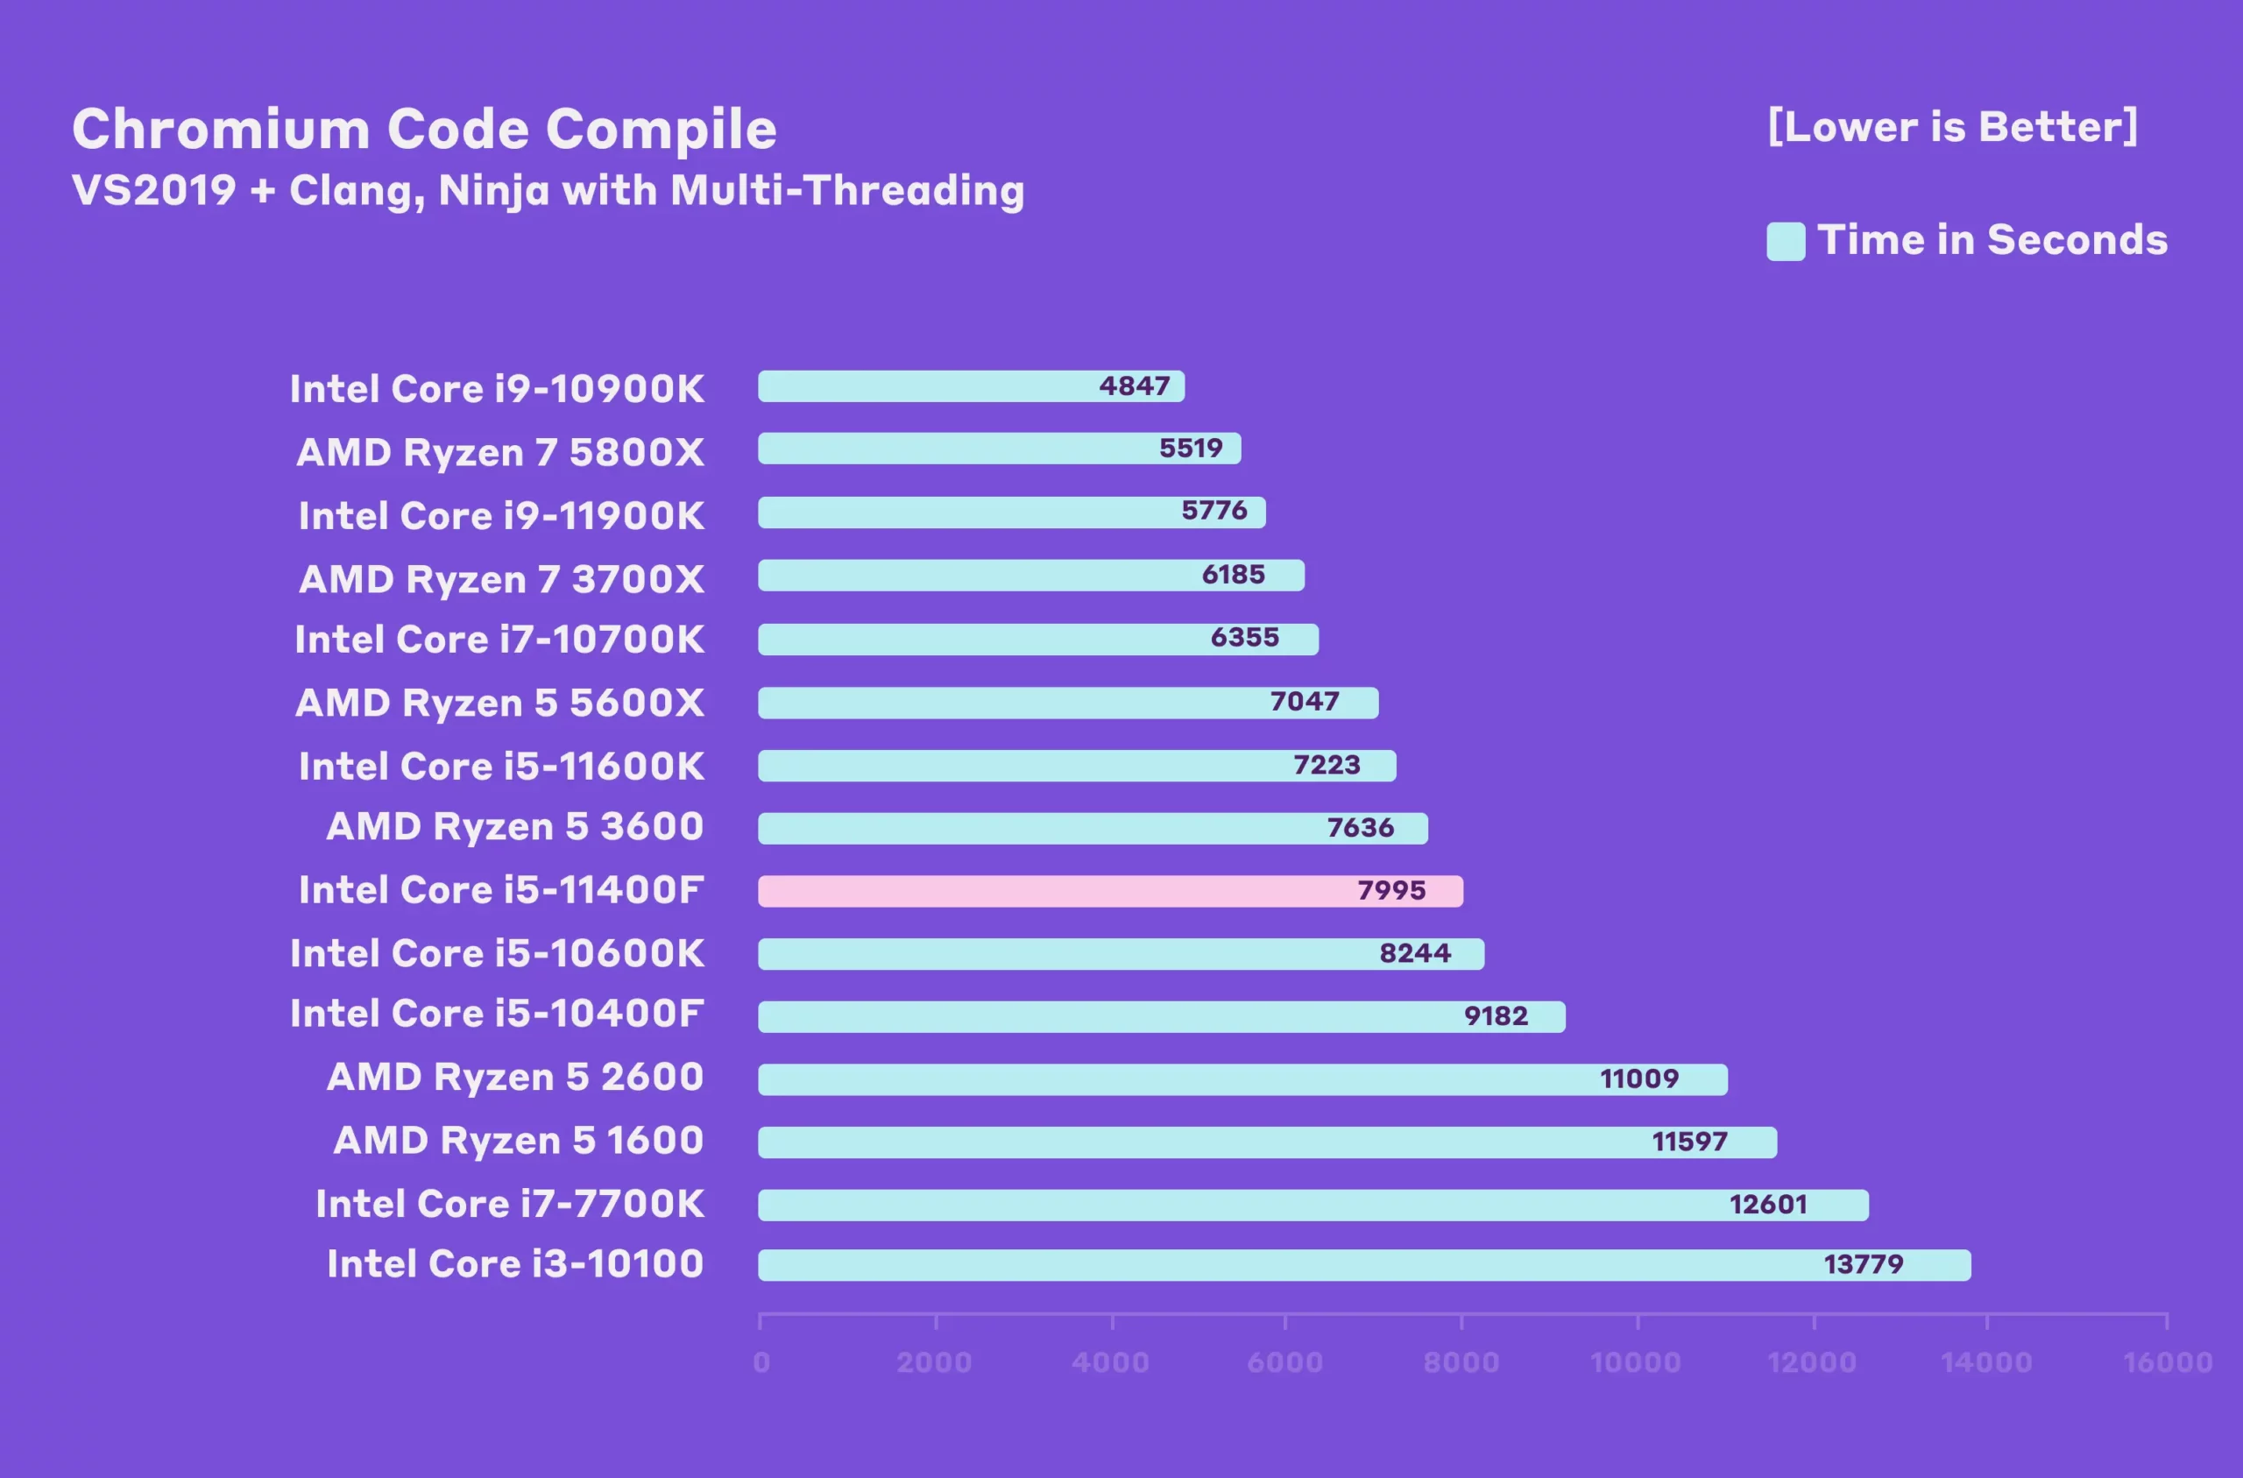Viewport: 2243px width, 1478px height.
Task: Click the Intel Core i7-7700K bar
Action: (x=1312, y=1205)
